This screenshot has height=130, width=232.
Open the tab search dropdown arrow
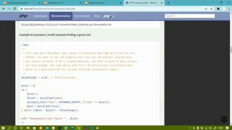[x=206, y=3]
